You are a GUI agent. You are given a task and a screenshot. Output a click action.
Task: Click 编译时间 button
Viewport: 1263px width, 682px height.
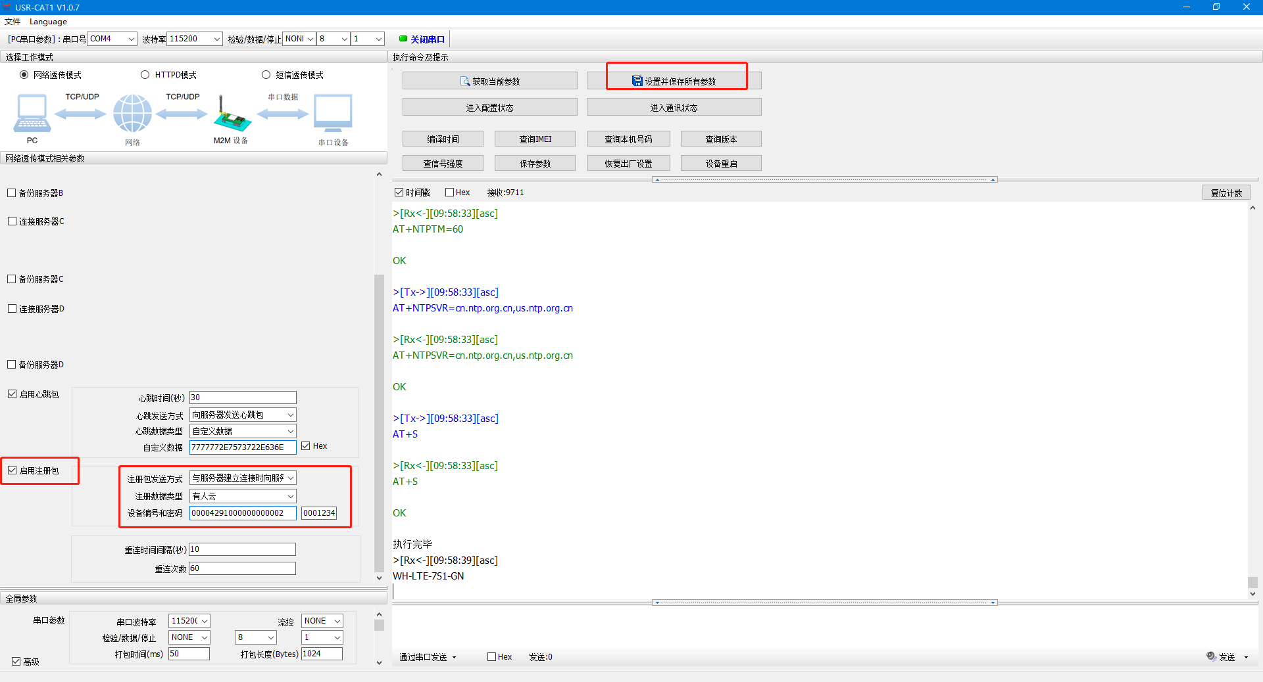click(x=443, y=139)
